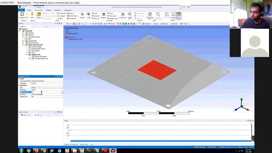Insert a Fixed support from ribbon

click(110, 13)
